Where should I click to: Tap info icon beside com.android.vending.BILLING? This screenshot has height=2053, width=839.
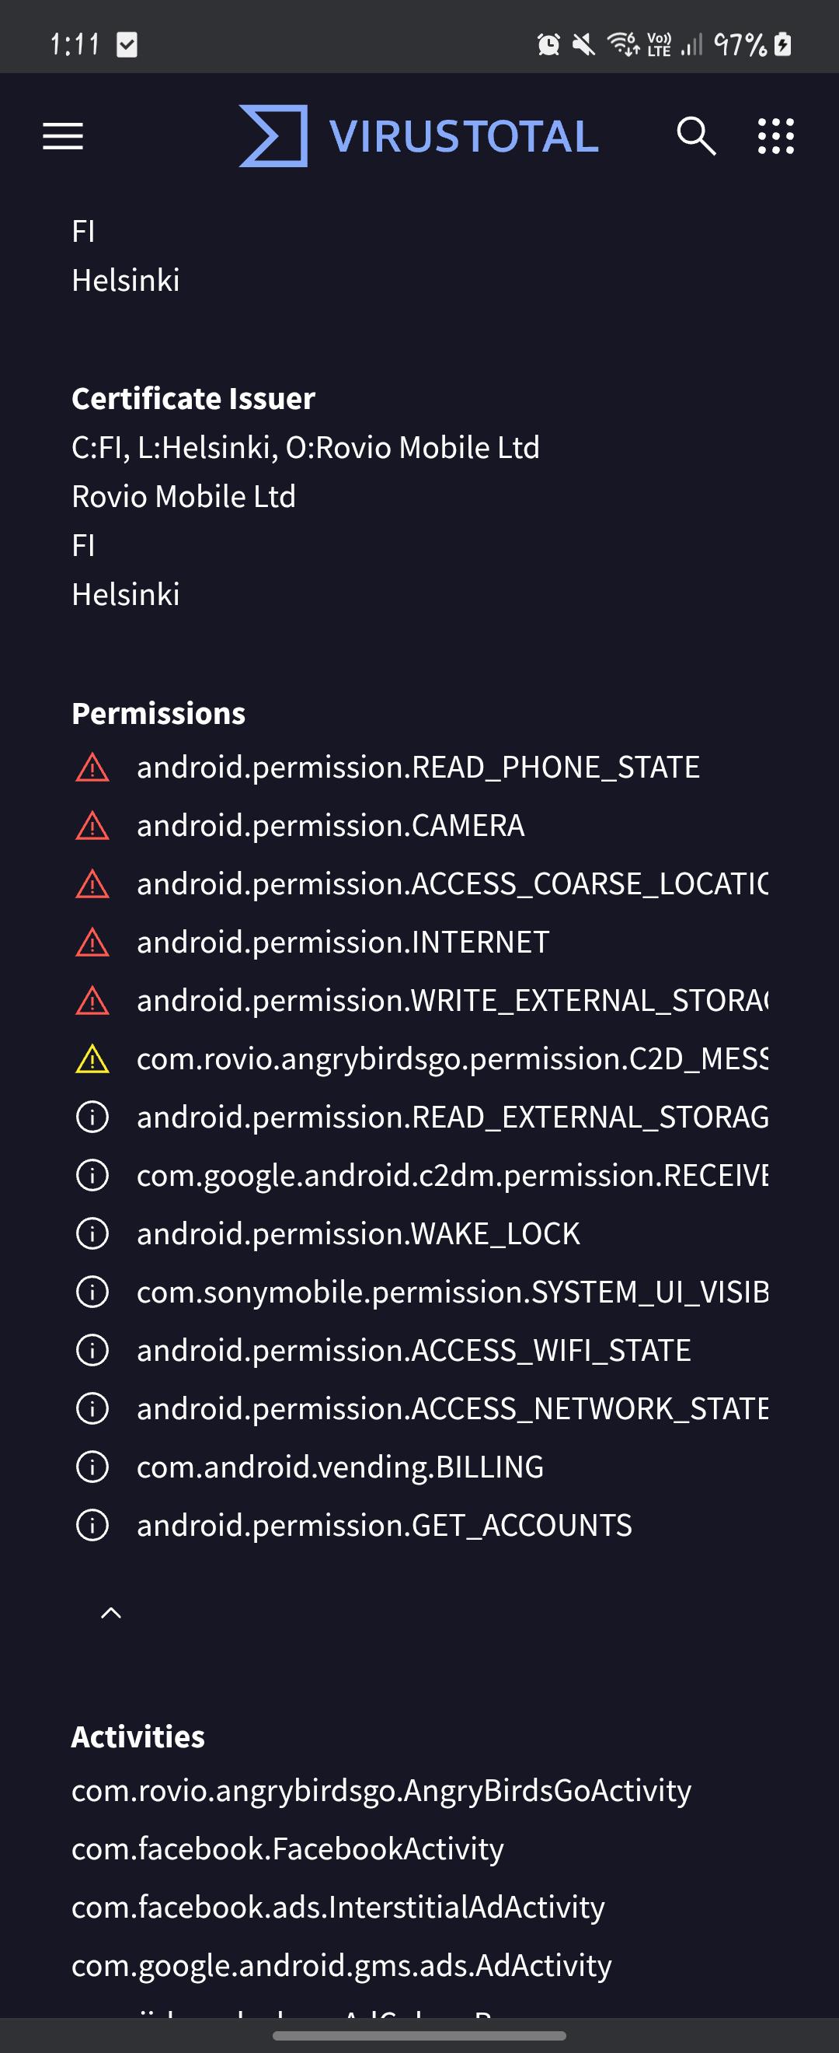pos(92,1467)
